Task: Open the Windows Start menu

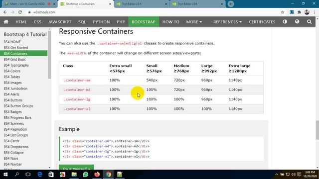Action: (x=5, y=175)
